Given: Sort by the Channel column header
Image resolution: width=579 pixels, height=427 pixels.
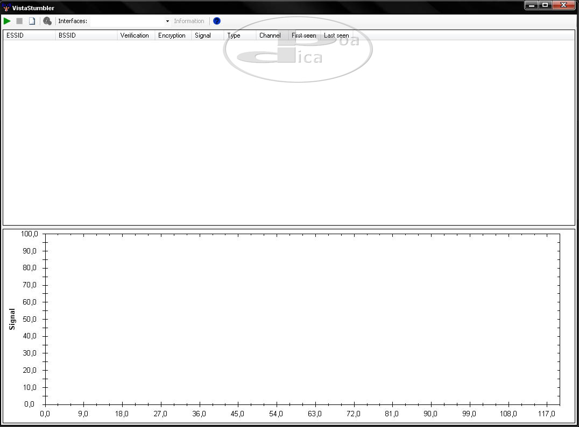Looking at the screenshot, I should point(271,35).
